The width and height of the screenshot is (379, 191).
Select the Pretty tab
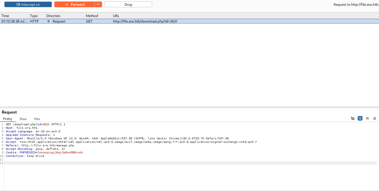[8, 119]
